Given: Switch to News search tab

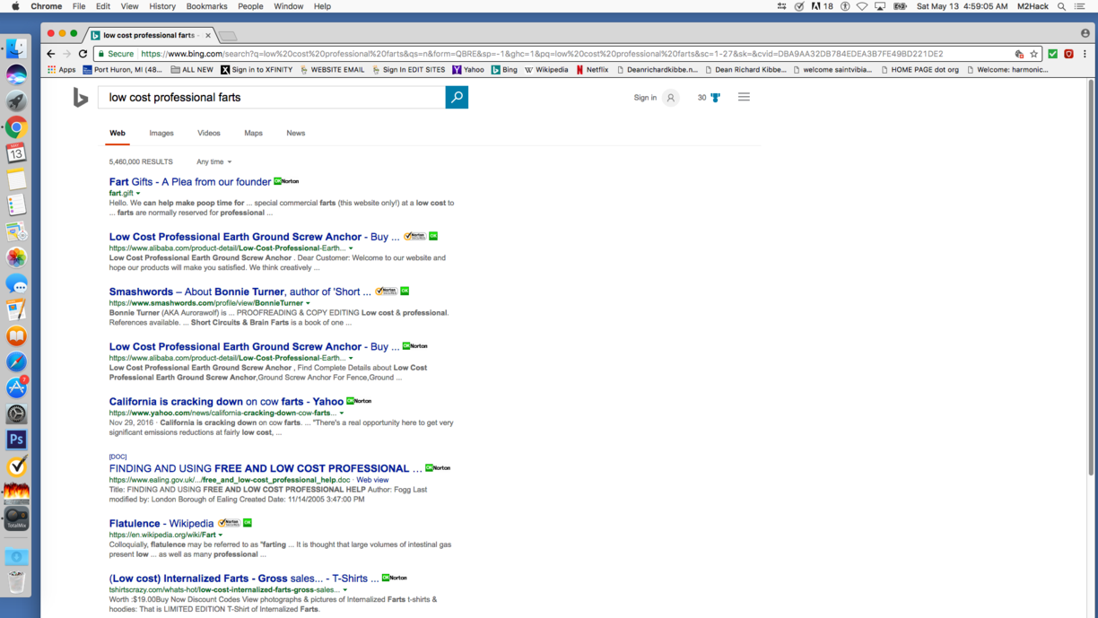Looking at the screenshot, I should 295,133.
